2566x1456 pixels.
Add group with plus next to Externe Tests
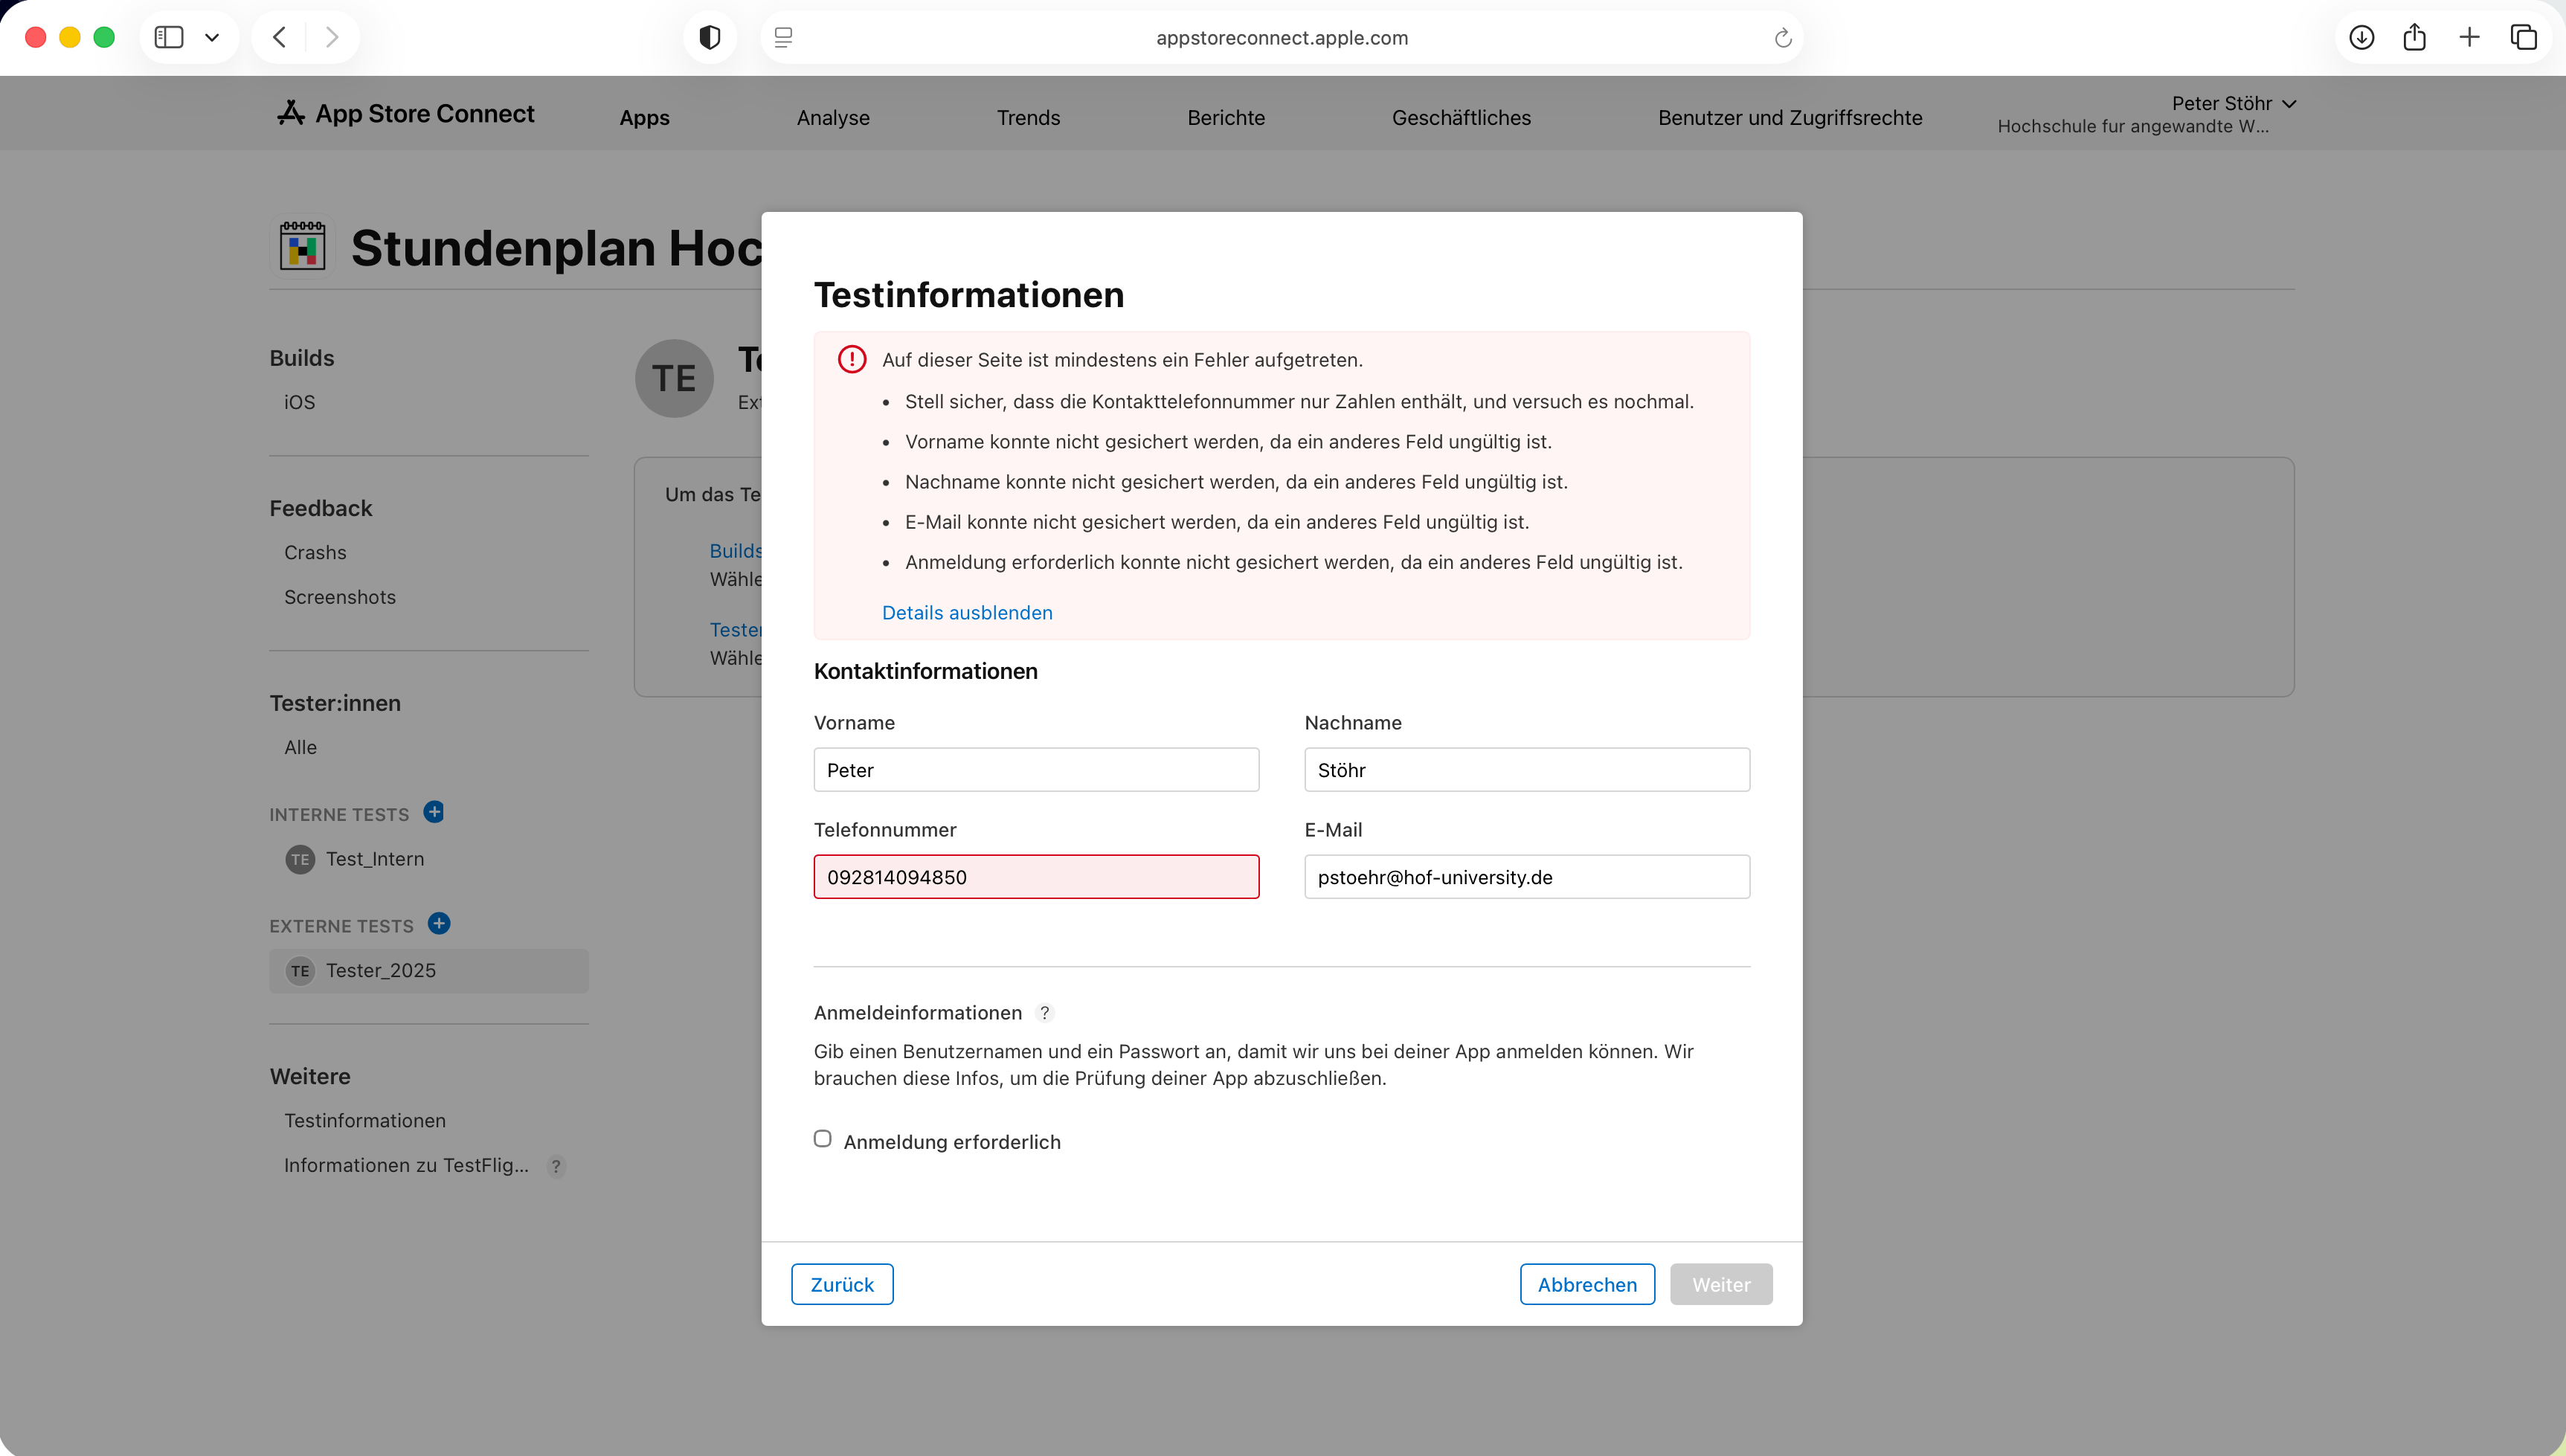tap(439, 923)
